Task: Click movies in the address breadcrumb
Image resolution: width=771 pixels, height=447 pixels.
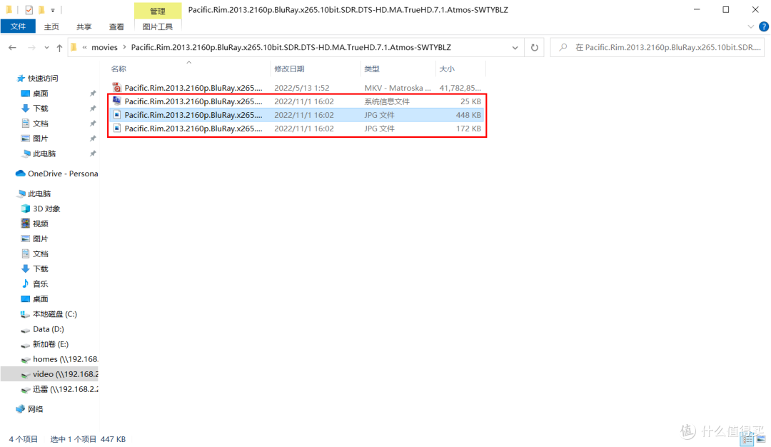Action: [105, 48]
